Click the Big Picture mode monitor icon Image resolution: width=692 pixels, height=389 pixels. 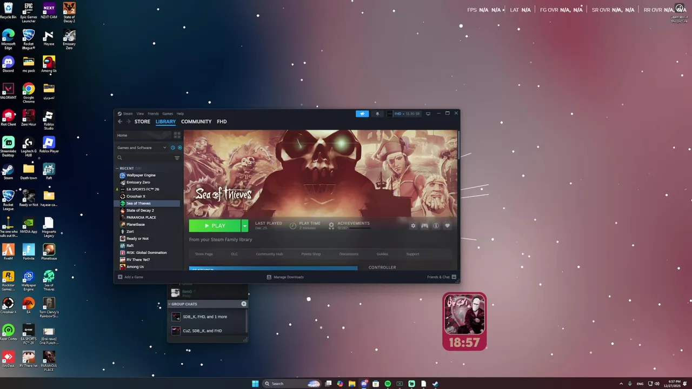coord(428,113)
